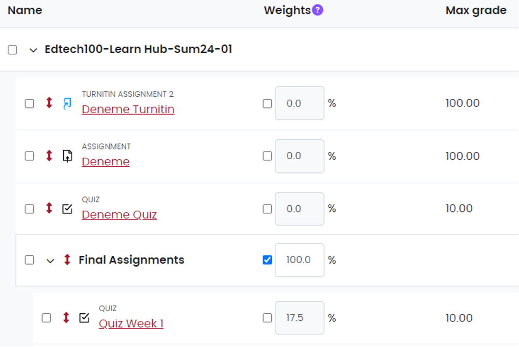Viewport: 519px width, 347px height.
Task: Click the Turnitin assignment icon beside Deneme Turnitin
Action: pyautogui.click(x=67, y=104)
